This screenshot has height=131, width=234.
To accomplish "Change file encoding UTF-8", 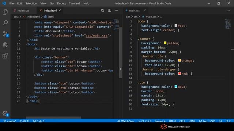I will (x=172, y=121).
